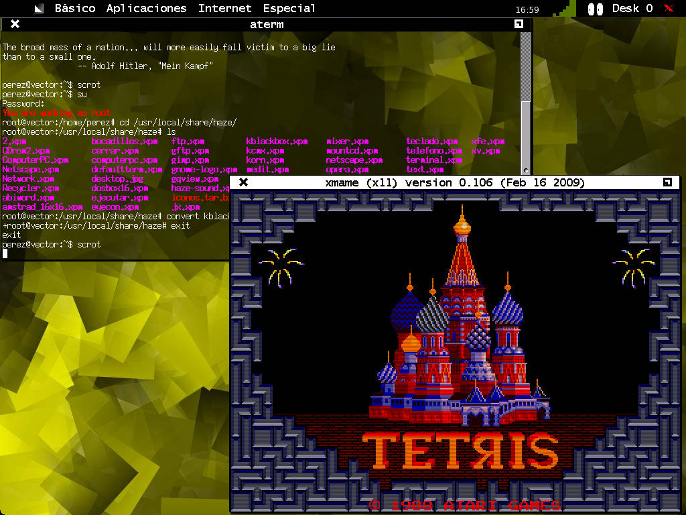Click the aterm title bar
This screenshot has width=686, height=515.
click(x=267, y=25)
